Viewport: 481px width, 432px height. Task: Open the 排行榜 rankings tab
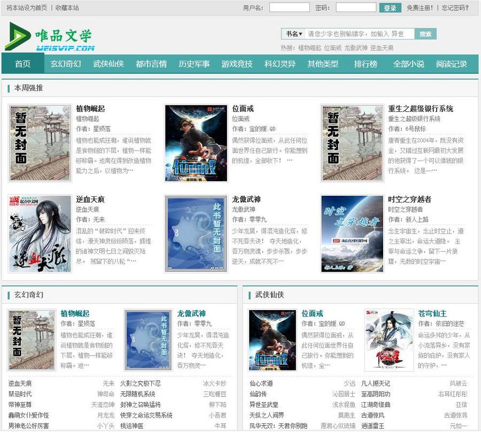[366, 64]
